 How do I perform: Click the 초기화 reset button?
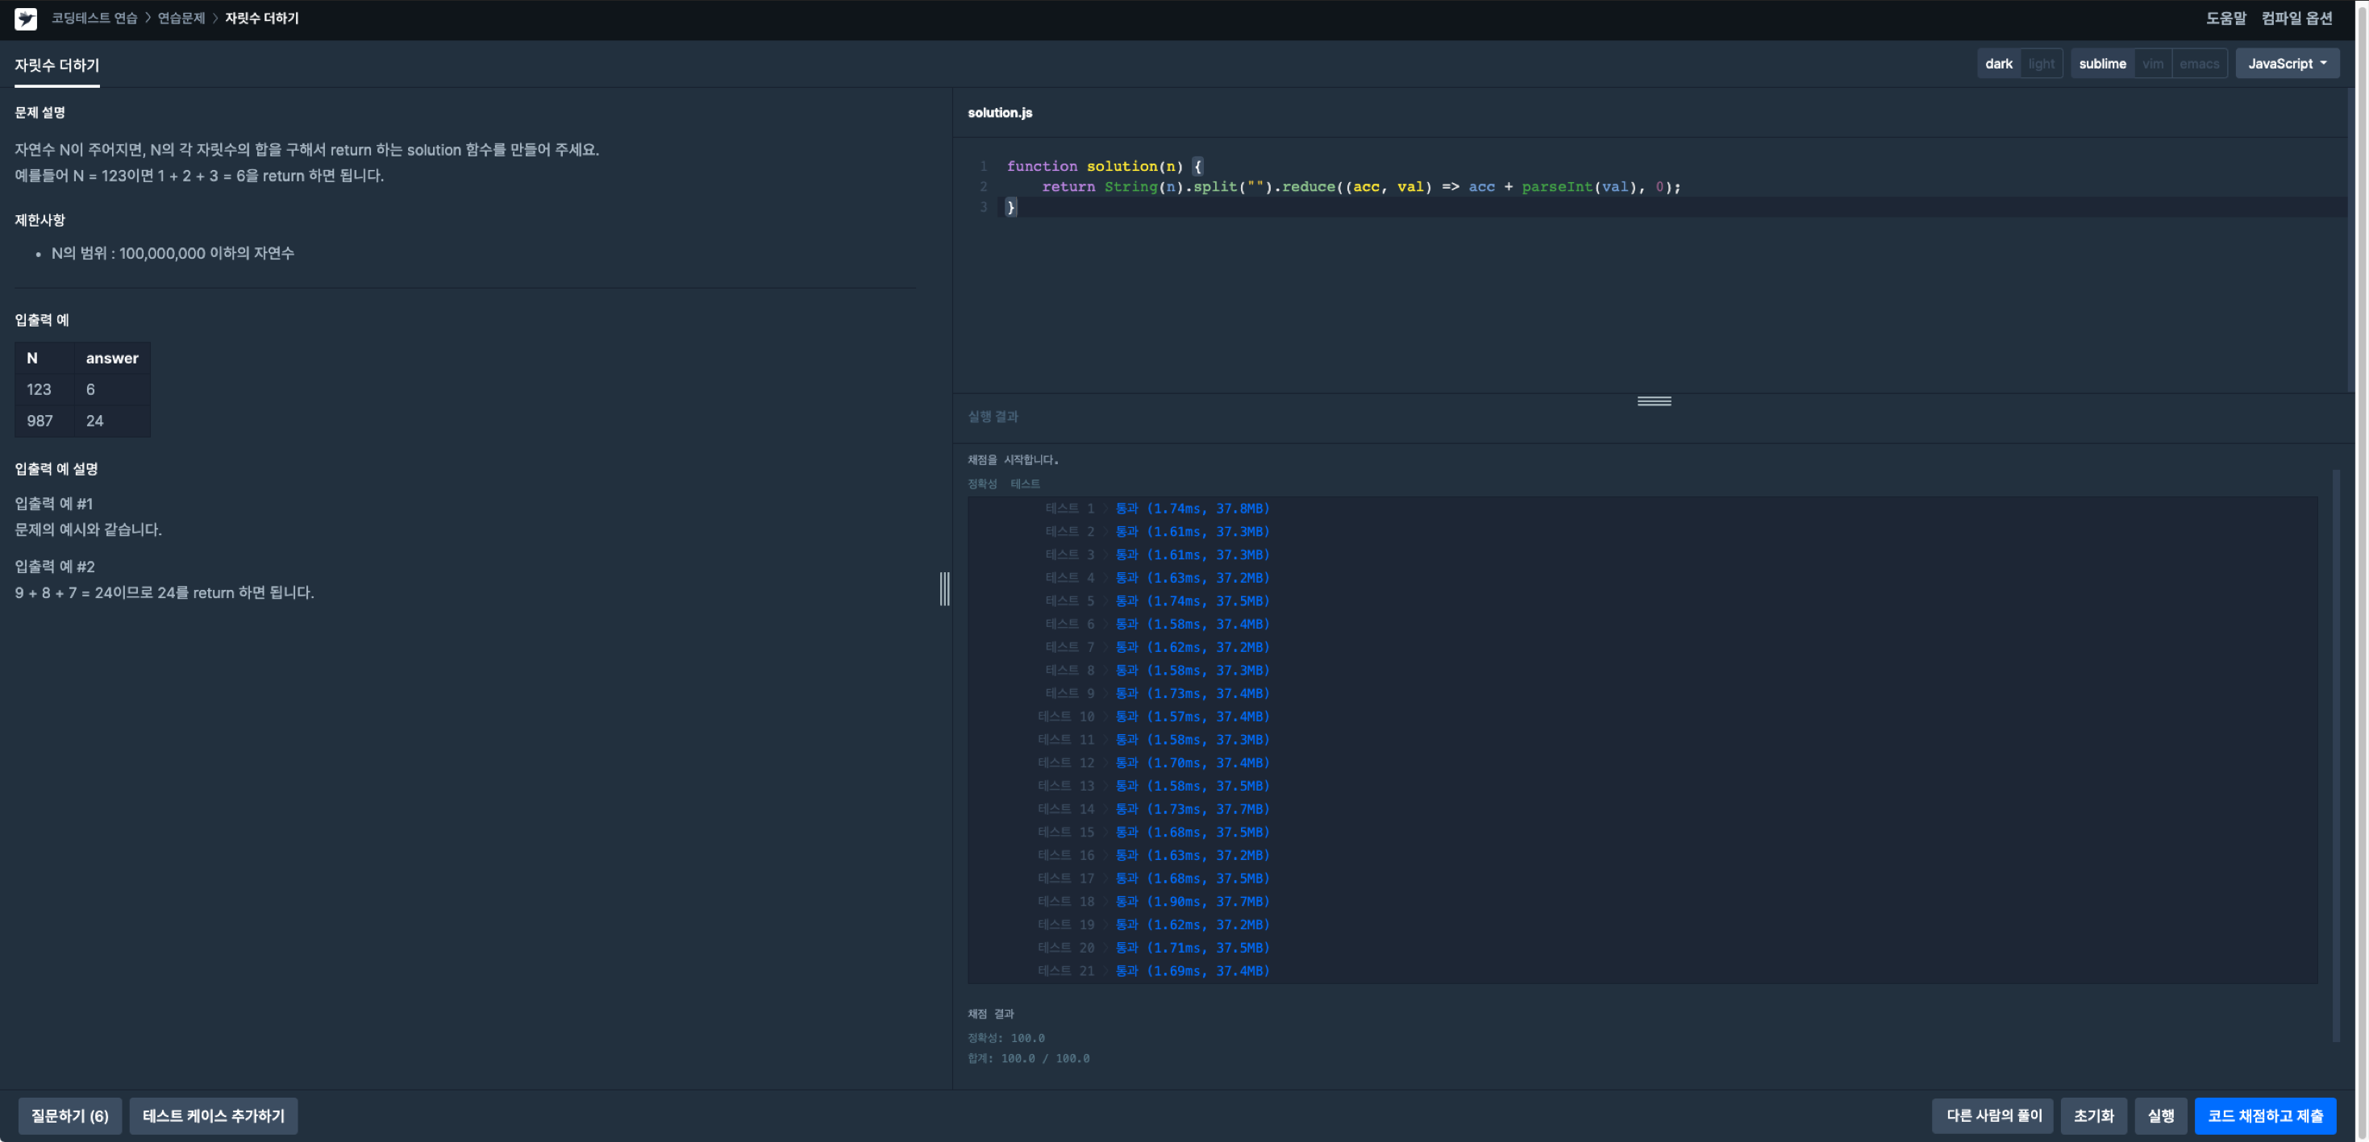2093,1115
